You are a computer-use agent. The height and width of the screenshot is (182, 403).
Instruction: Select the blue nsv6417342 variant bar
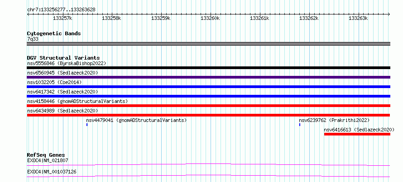(209, 96)
